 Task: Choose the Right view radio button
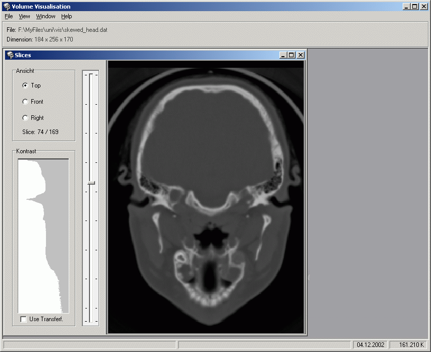click(25, 118)
